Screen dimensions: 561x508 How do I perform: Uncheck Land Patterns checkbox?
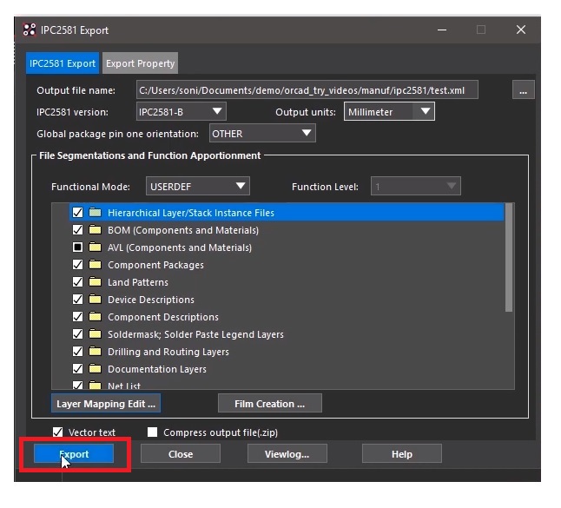pos(77,282)
